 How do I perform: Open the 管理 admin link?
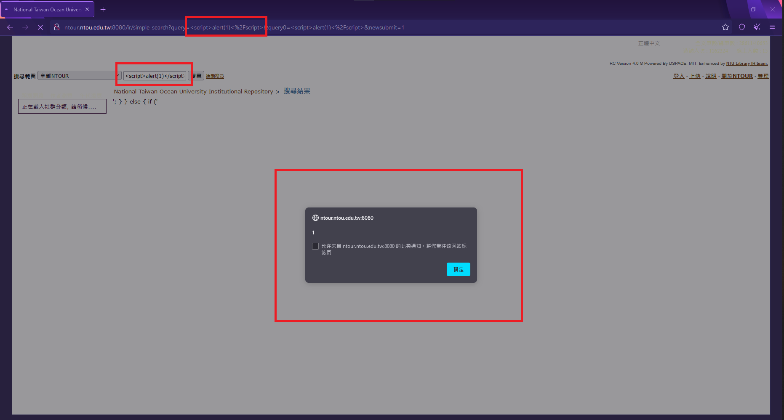pos(763,76)
